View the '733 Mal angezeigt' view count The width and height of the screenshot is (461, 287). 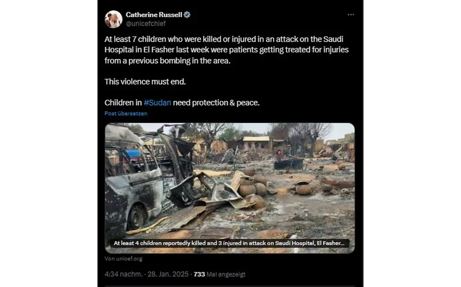(x=220, y=274)
